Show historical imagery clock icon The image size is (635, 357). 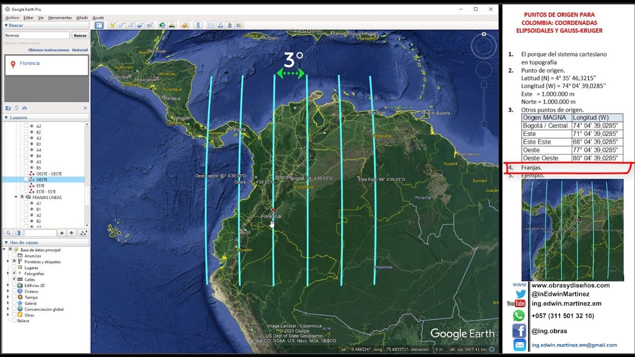tap(162, 25)
